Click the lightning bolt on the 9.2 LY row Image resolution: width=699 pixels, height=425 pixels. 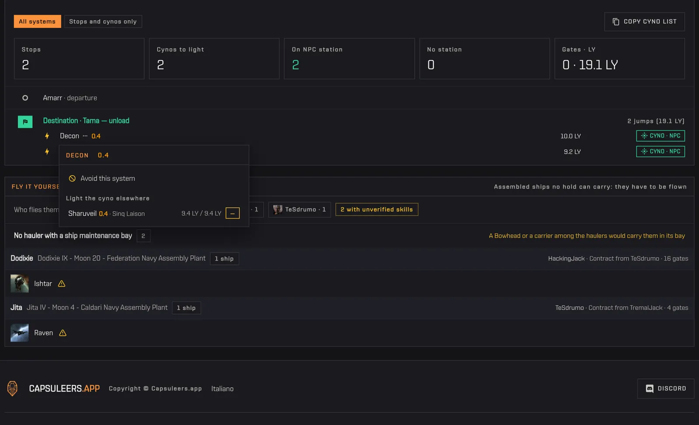(47, 151)
